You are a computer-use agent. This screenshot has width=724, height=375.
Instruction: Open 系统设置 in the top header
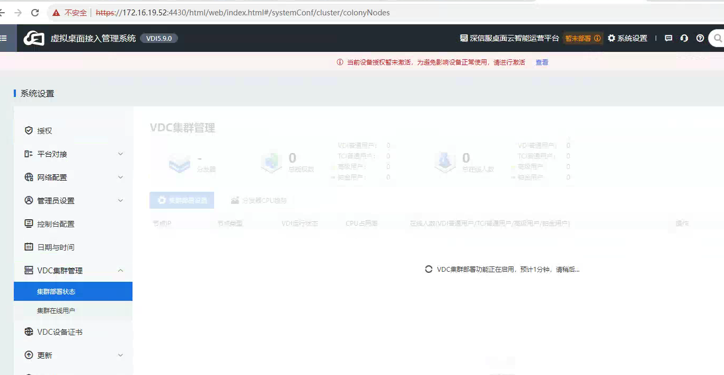[628, 38]
